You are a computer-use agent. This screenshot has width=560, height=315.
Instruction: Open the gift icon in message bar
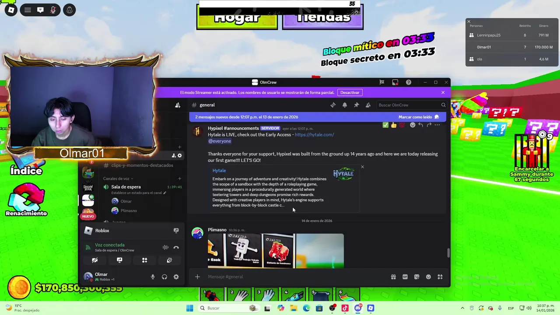(x=393, y=276)
